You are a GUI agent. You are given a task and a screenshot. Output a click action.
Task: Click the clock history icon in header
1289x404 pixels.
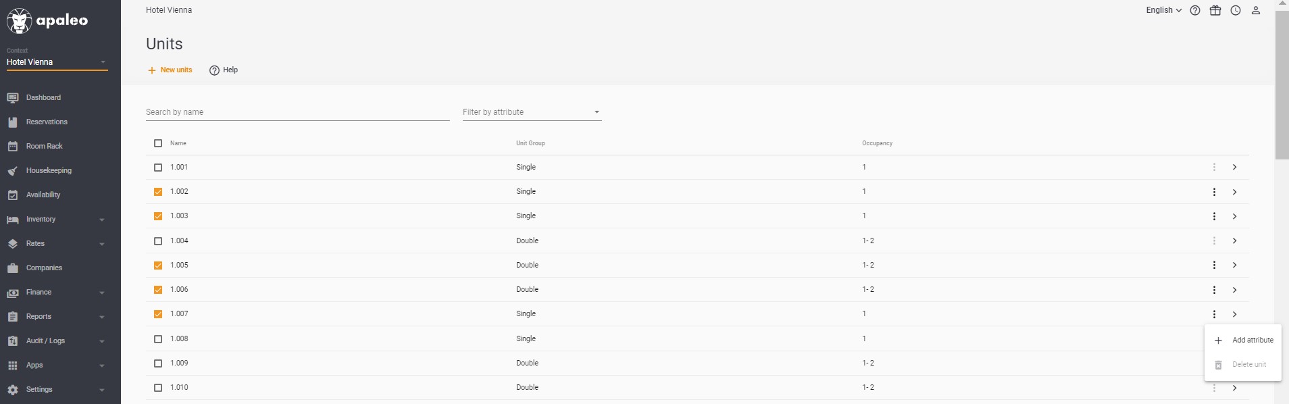1236,10
